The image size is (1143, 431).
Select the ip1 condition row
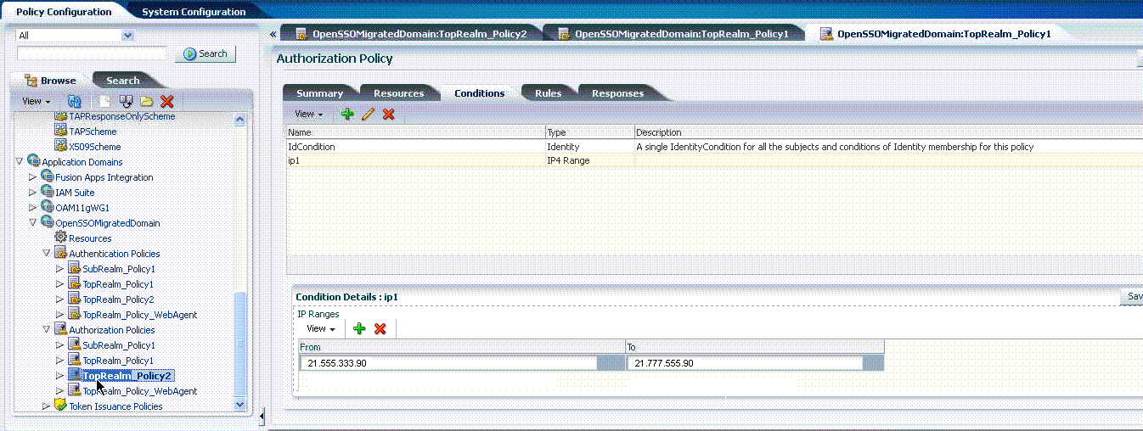(714, 160)
